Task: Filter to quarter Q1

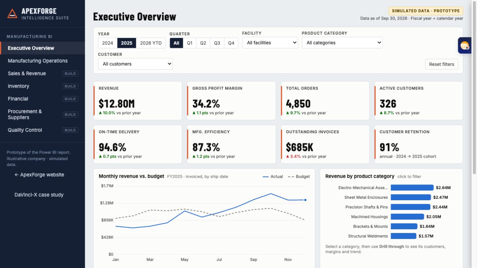Action: click(190, 43)
